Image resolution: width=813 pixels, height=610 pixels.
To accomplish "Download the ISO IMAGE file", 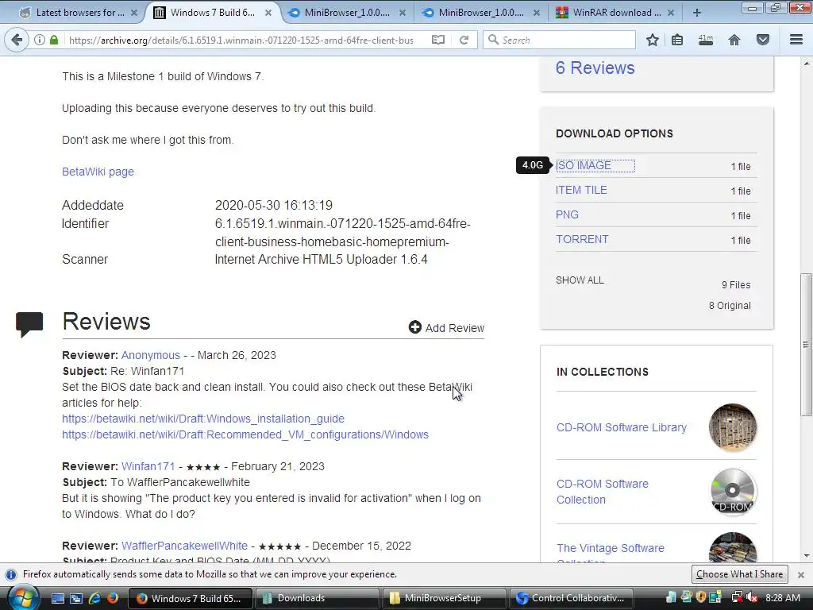I will tap(584, 165).
